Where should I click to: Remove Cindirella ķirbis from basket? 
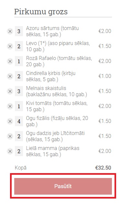tap(10, 76)
